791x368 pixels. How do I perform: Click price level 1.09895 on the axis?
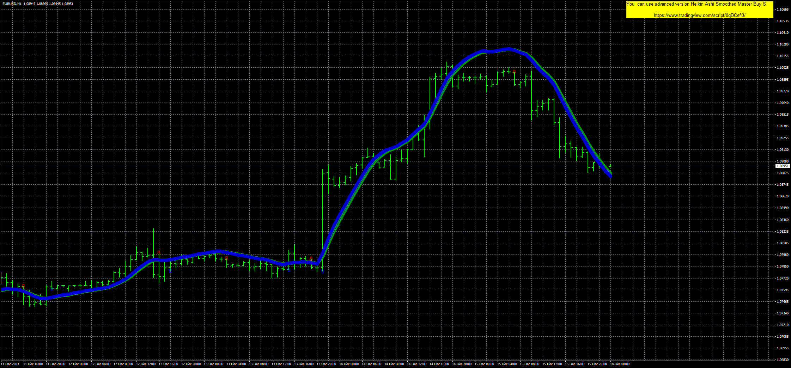pyautogui.click(x=783, y=80)
